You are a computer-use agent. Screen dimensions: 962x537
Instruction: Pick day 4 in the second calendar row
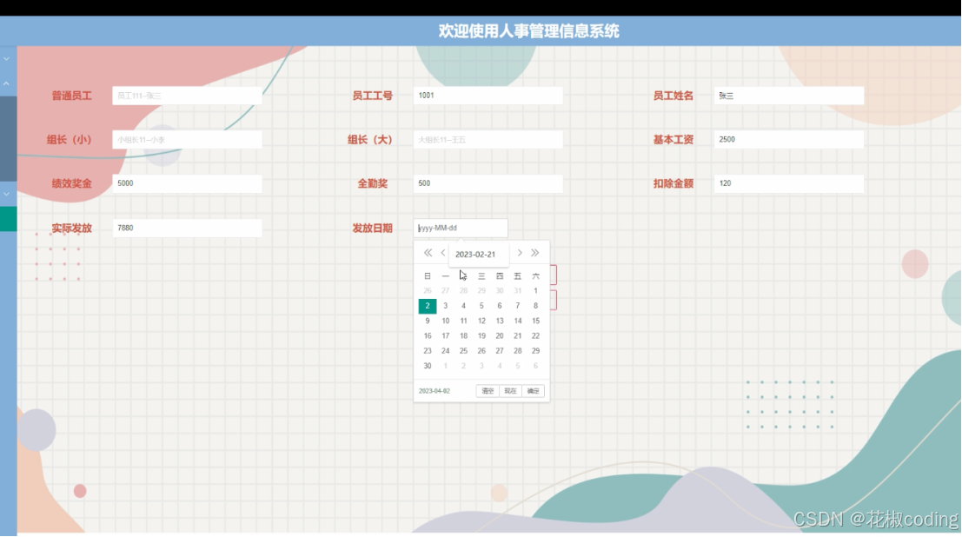point(463,306)
